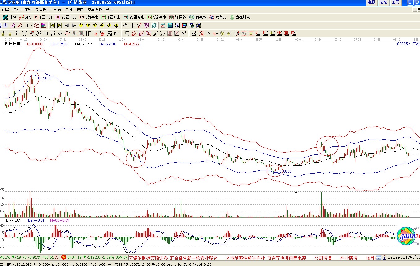Click the 论坛 button

click(383, 2)
